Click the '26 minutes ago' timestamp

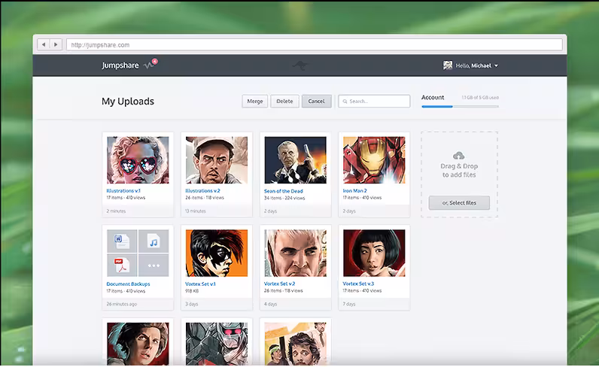(121, 304)
